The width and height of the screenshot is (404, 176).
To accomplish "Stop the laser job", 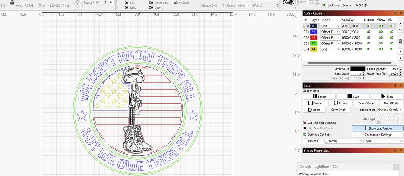I will tap(352, 96).
